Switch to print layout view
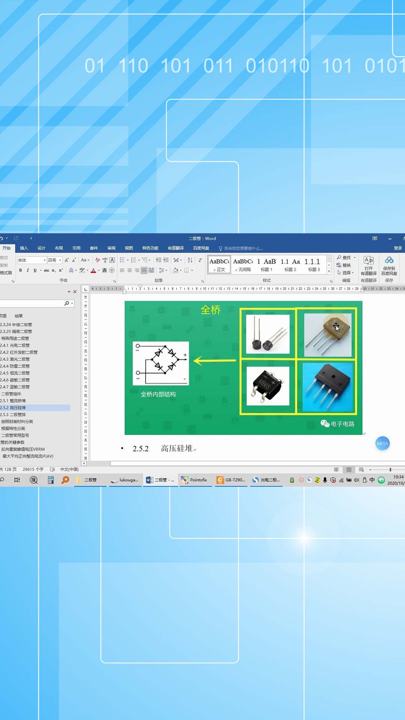This screenshot has height=720, width=405. 349,469
